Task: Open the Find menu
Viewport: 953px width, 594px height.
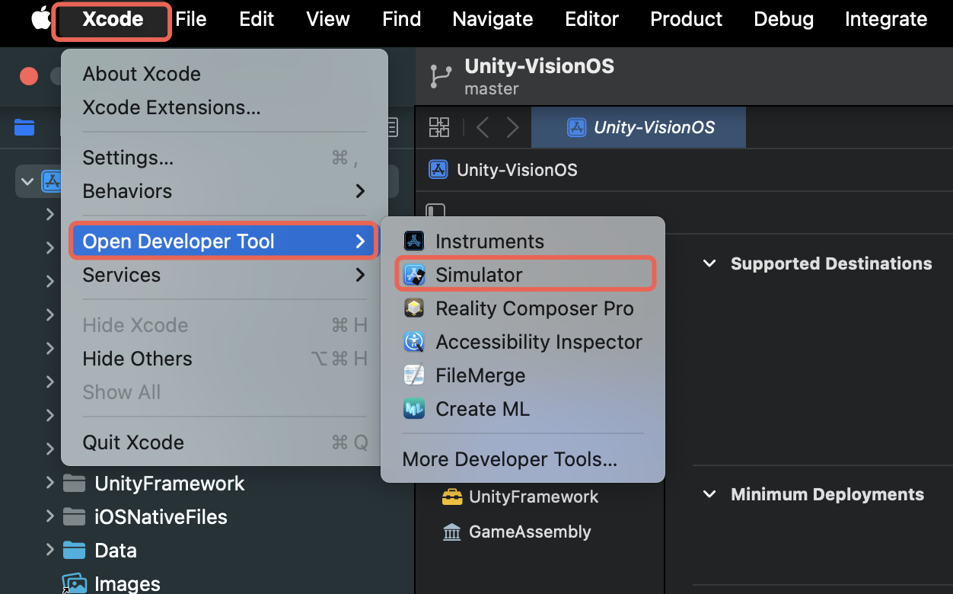Action: 402,19
